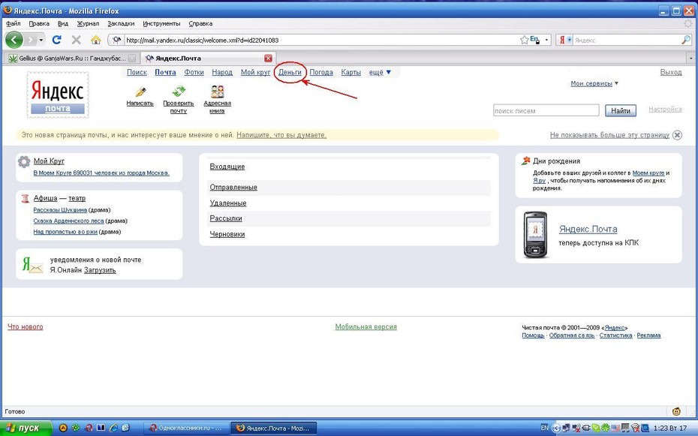This screenshot has width=698, height=436.
Task: Click the Яндекс browser search field
Action: click(x=626, y=40)
